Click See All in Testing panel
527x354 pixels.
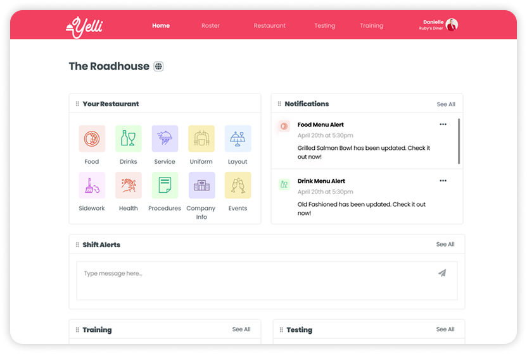[445, 329]
